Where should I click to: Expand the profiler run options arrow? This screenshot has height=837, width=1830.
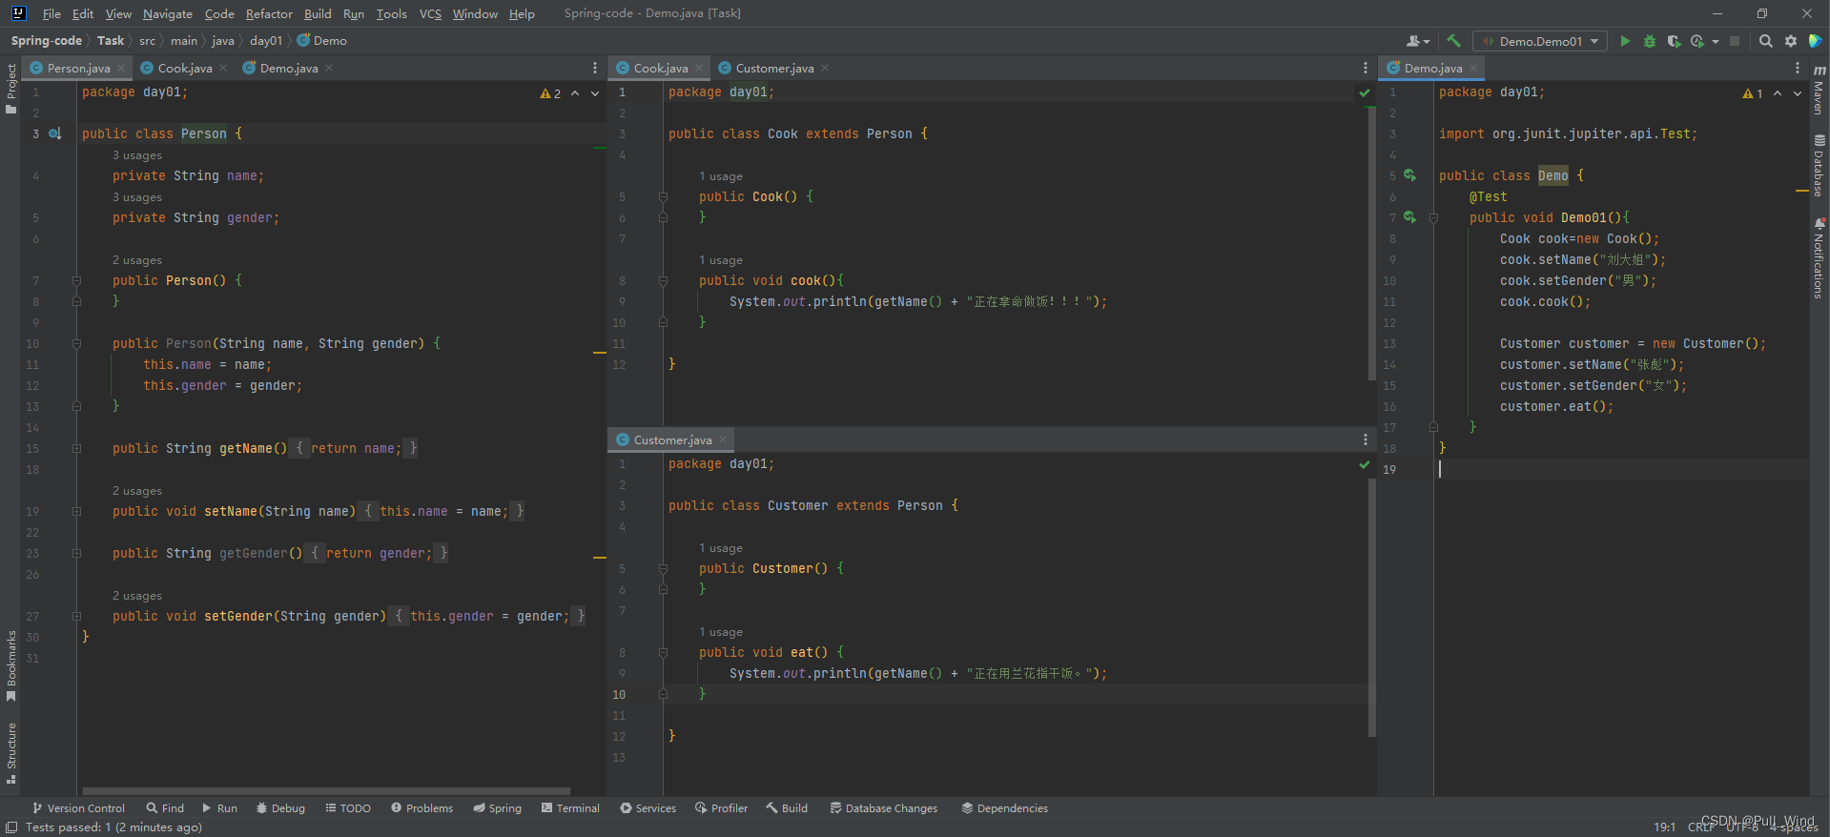click(1716, 41)
